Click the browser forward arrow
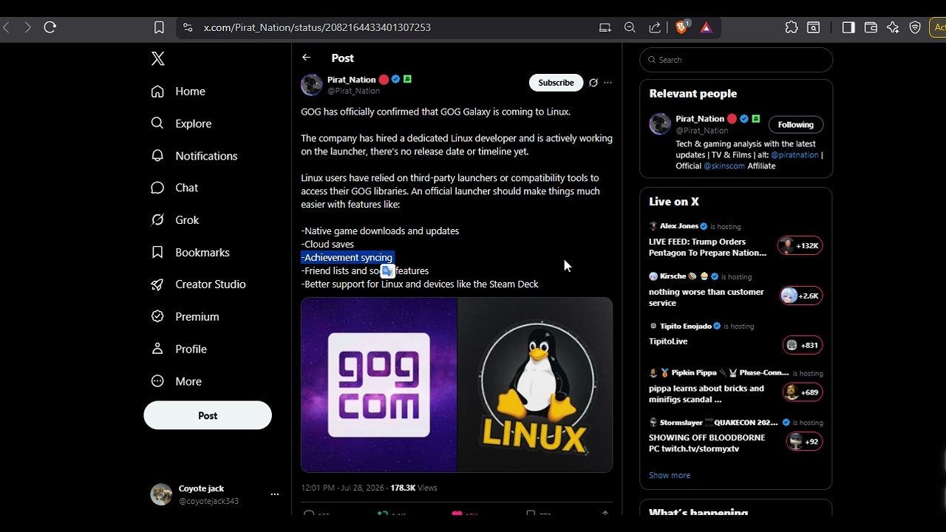The image size is (946, 532). (27, 27)
